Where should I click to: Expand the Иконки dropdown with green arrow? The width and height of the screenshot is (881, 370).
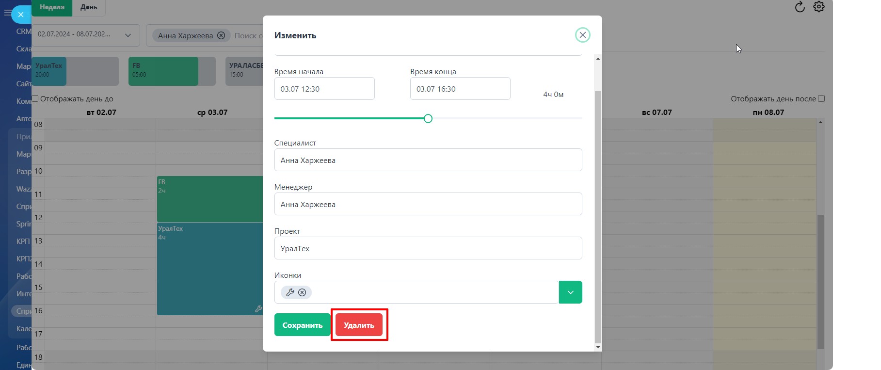pos(570,292)
